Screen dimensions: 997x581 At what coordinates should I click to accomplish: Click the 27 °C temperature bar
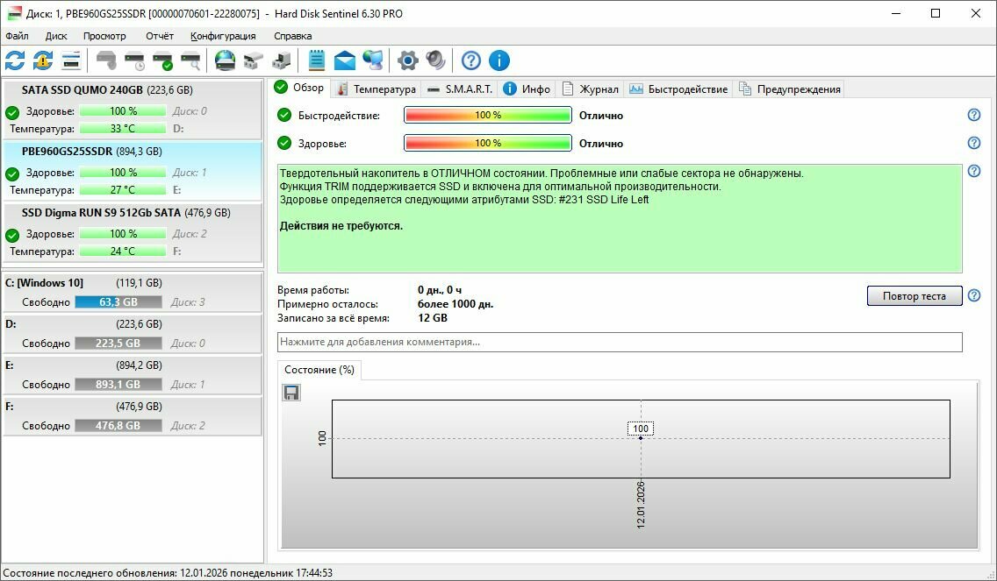point(123,190)
